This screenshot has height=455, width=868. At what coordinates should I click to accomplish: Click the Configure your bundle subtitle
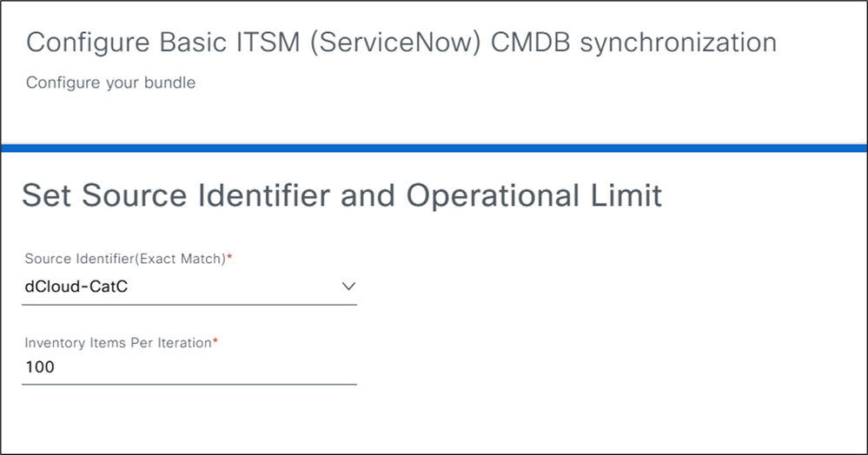coord(110,83)
